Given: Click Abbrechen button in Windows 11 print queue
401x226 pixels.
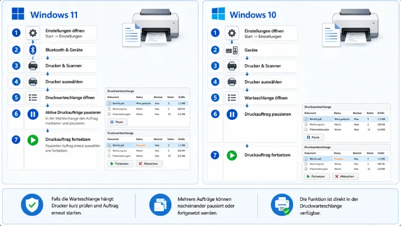Looking at the screenshot, I should (x=149, y=163).
